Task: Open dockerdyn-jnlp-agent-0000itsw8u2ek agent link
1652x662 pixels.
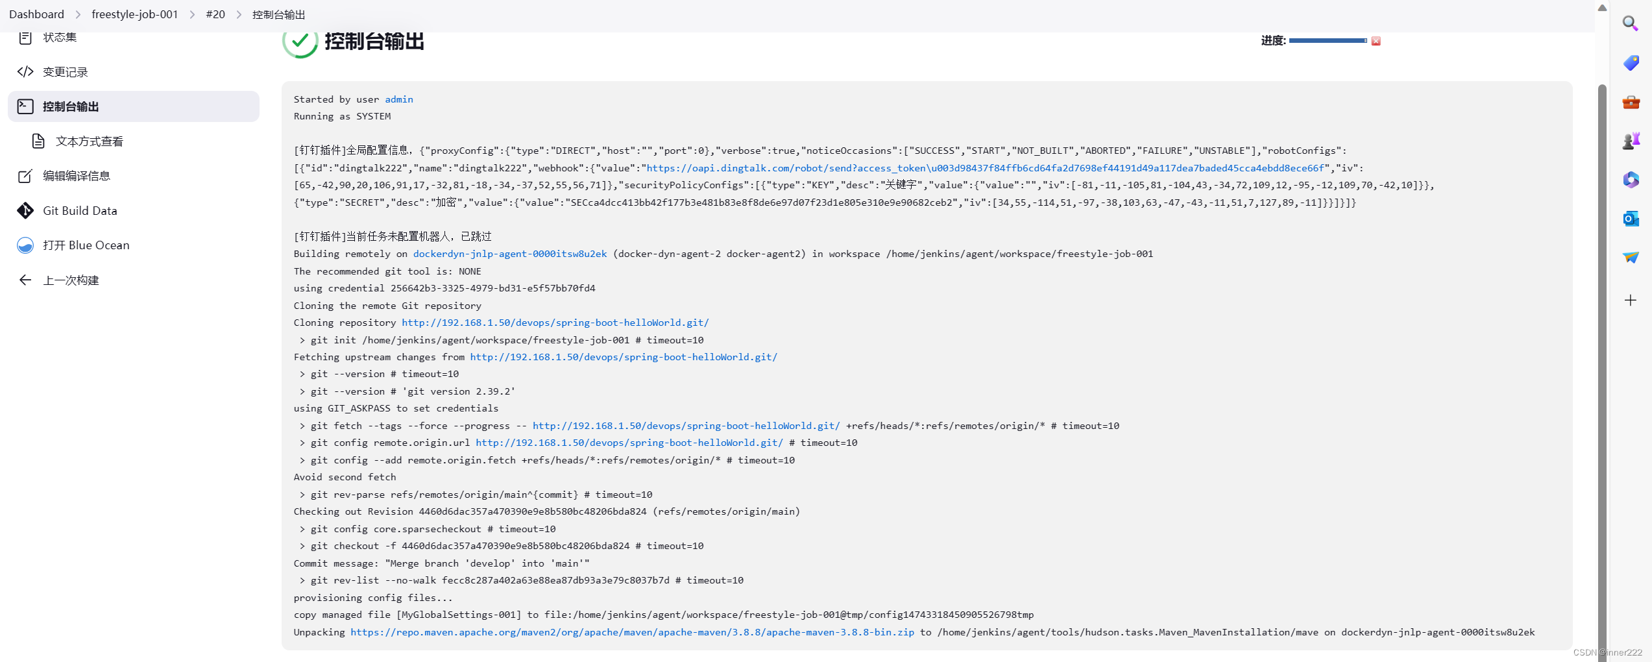Action: point(510,254)
